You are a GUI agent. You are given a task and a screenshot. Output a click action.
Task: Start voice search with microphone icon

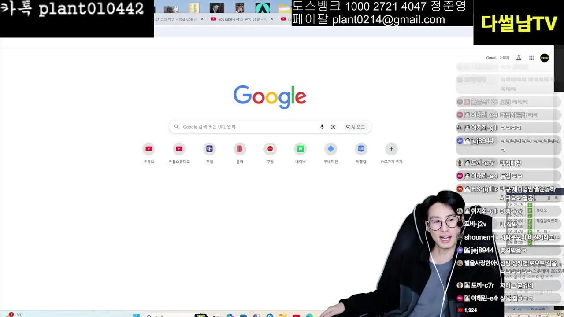322,127
